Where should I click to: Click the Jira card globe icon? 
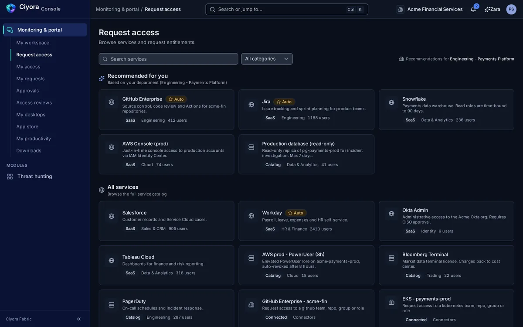click(251, 105)
